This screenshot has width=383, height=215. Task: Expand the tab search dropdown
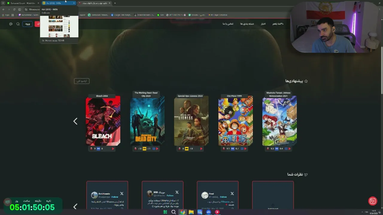coord(3,3)
